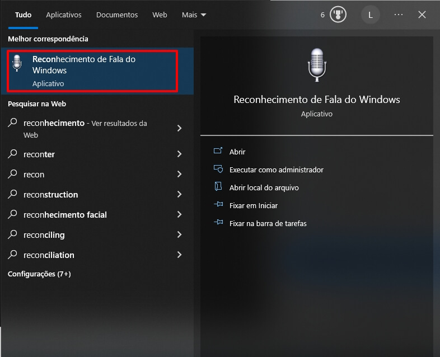Select web suggestion recon
This screenshot has width=440, height=357.
pyautogui.click(x=97, y=174)
